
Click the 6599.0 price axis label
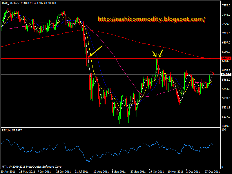226,52
